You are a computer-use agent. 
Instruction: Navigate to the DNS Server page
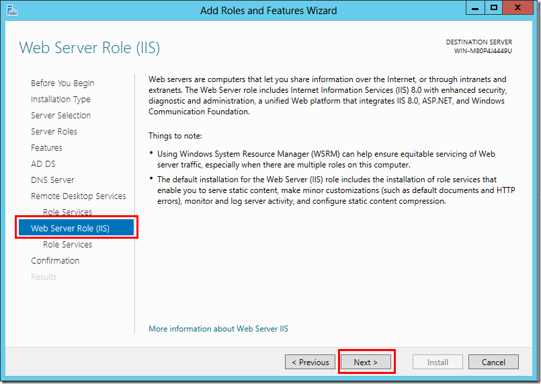pos(52,180)
